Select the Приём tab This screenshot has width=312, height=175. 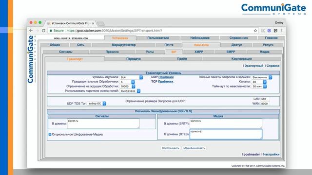(182, 59)
